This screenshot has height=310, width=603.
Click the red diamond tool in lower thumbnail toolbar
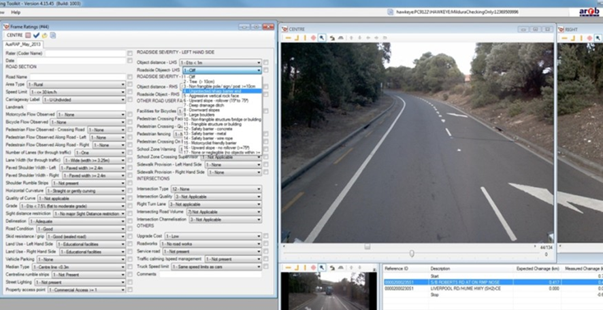click(314, 267)
